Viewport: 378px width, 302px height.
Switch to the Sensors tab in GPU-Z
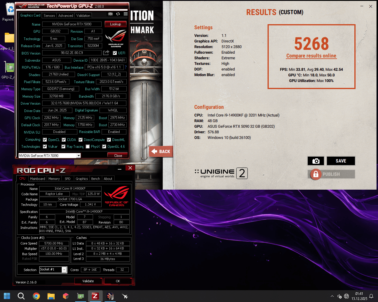pyautogui.click(x=49, y=16)
